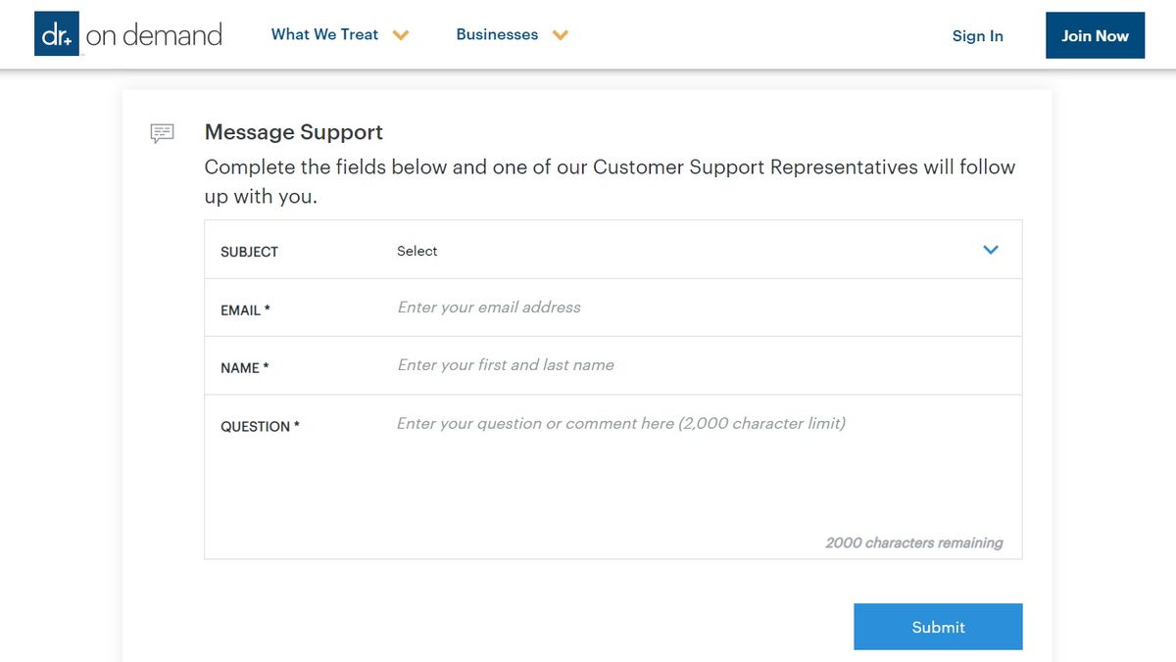This screenshot has width=1176, height=662.
Task: Click the 'on demand' wordmark text
Action: [154, 36]
